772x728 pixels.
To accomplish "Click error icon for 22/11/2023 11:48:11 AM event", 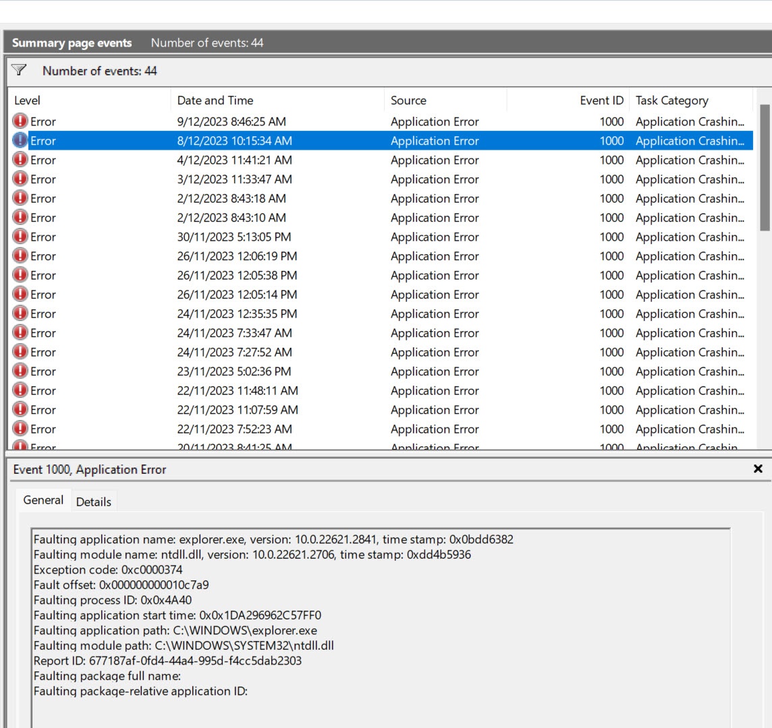I will 20,390.
